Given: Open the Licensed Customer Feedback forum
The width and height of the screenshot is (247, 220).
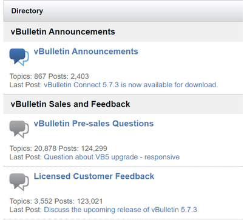Looking at the screenshot, I should click(x=94, y=176).
